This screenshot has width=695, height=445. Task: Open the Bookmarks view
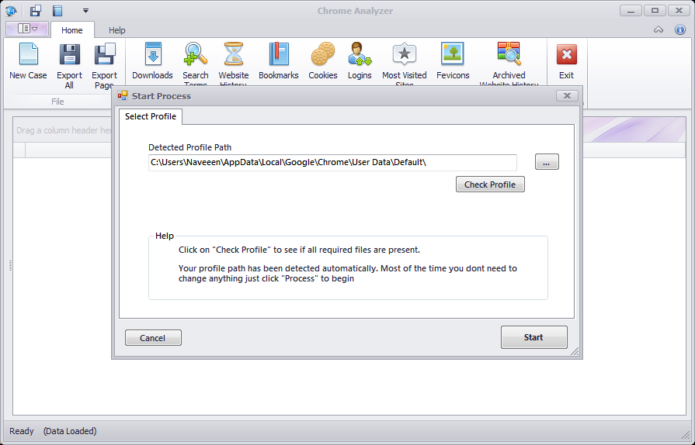[x=278, y=62]
